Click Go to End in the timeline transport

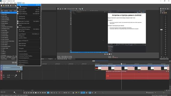tap(40, 93)
